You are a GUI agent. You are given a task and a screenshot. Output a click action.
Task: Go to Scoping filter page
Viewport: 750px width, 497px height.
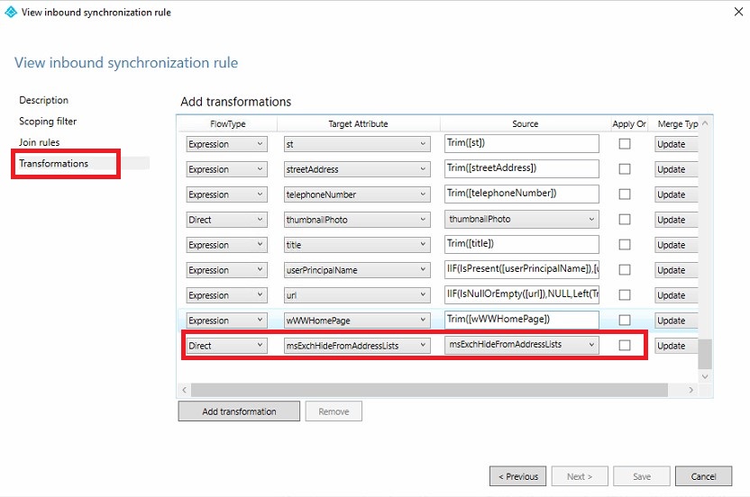coord(48,122)
